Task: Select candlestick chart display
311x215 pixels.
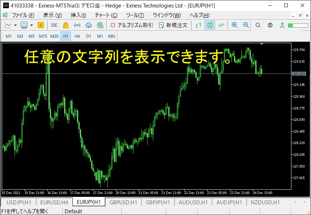Action: 210,25
